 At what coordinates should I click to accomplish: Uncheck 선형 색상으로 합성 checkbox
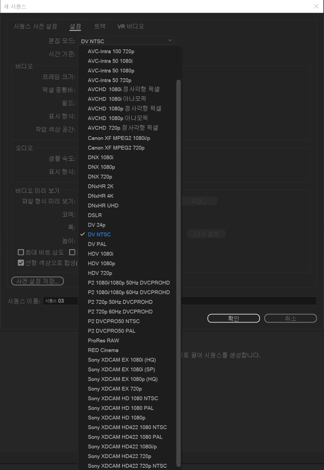[x=21, y=263]
